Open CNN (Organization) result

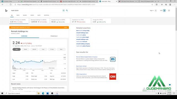pos(81,74)
